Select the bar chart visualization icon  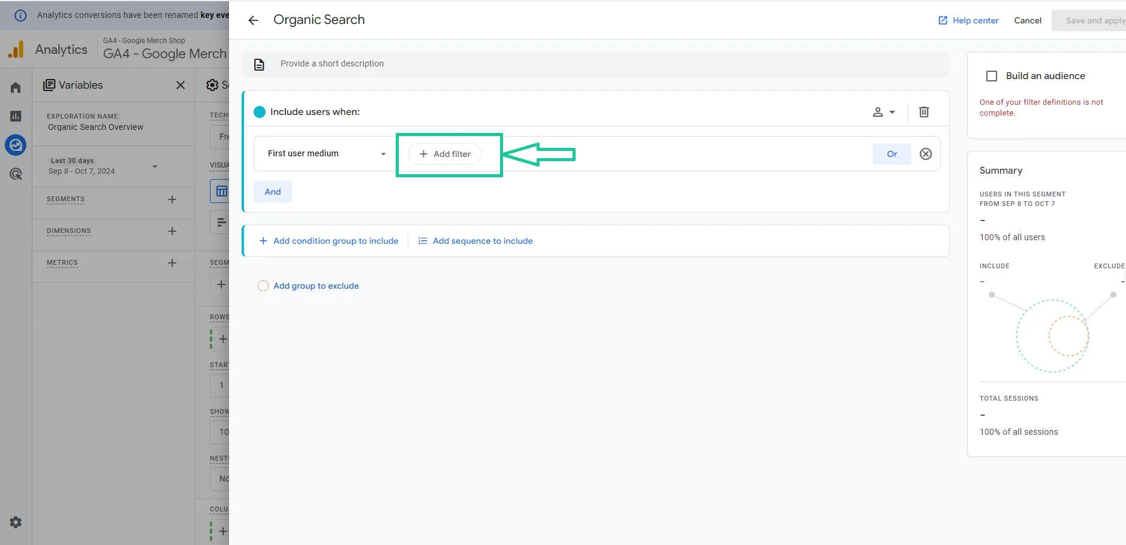(221, 223)
